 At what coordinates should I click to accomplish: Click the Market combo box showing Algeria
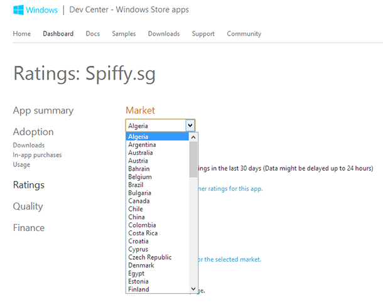[160, 126]
